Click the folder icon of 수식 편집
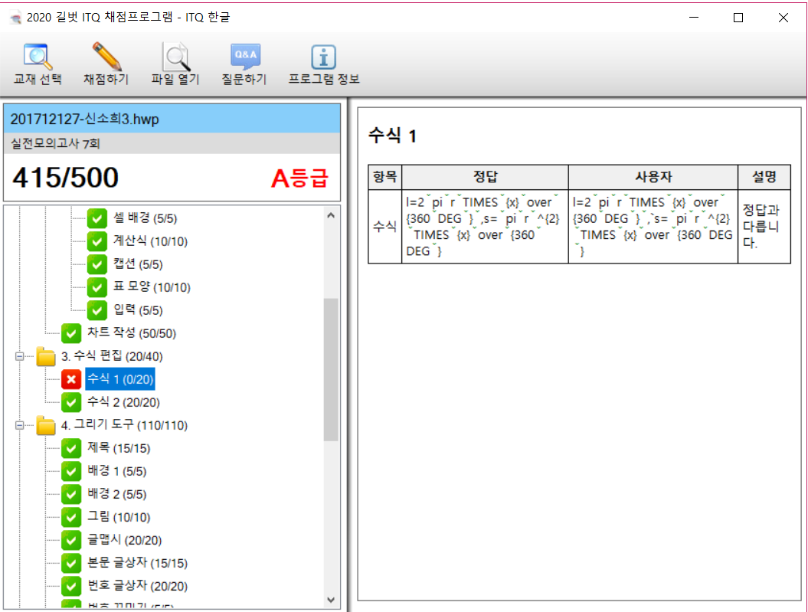This screenshot has width=808, height=612. pos(46,356)
